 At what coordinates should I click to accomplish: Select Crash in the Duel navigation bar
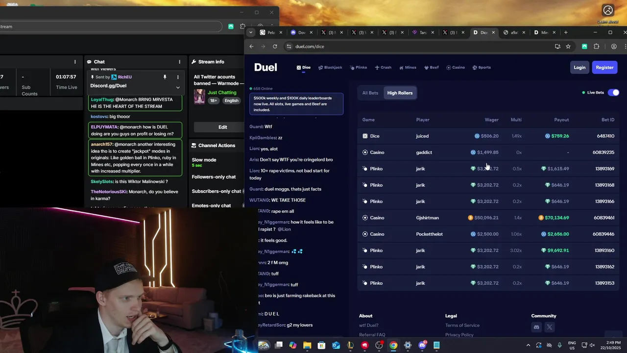click(383, 68)
